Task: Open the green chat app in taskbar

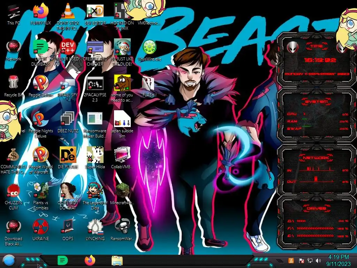Action: click(63, 260)
